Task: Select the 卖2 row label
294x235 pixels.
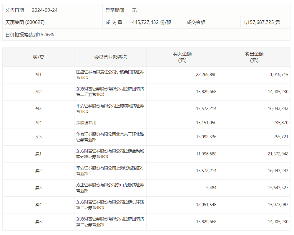Action: point(39,171)
